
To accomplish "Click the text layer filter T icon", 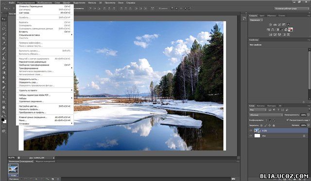I will [278, 110].
